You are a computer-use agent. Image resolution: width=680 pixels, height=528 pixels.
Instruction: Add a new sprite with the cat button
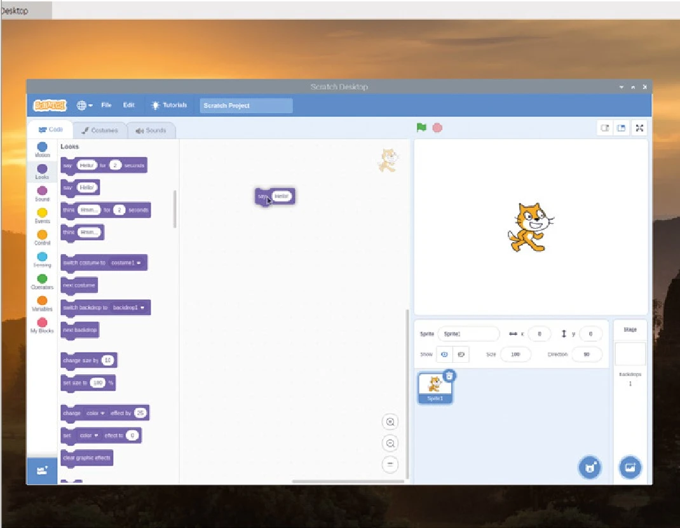coord(589,467)
